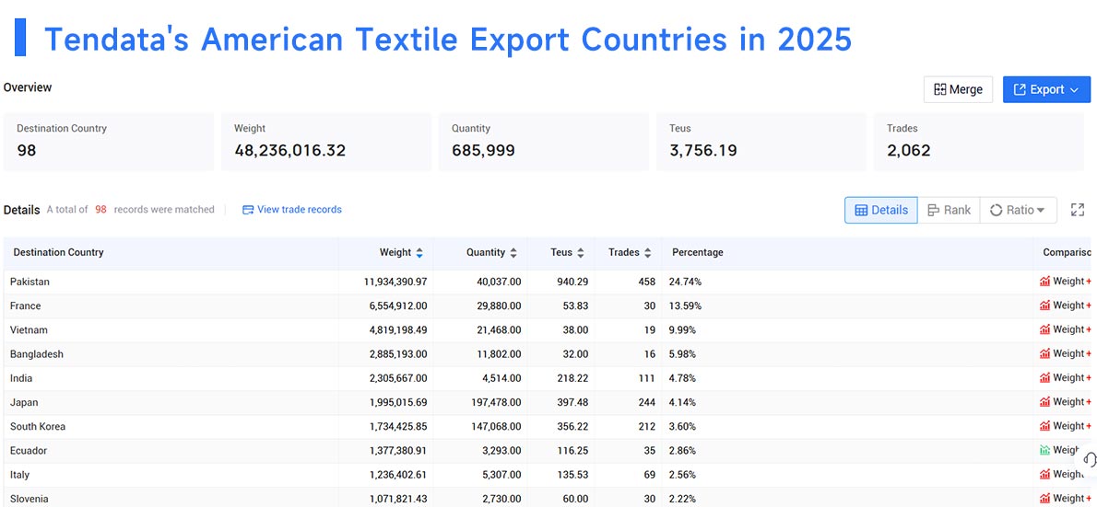This screenshot has width=1097, height=507.
Task: Select the Vietnam country row
Action: (547, 329)
